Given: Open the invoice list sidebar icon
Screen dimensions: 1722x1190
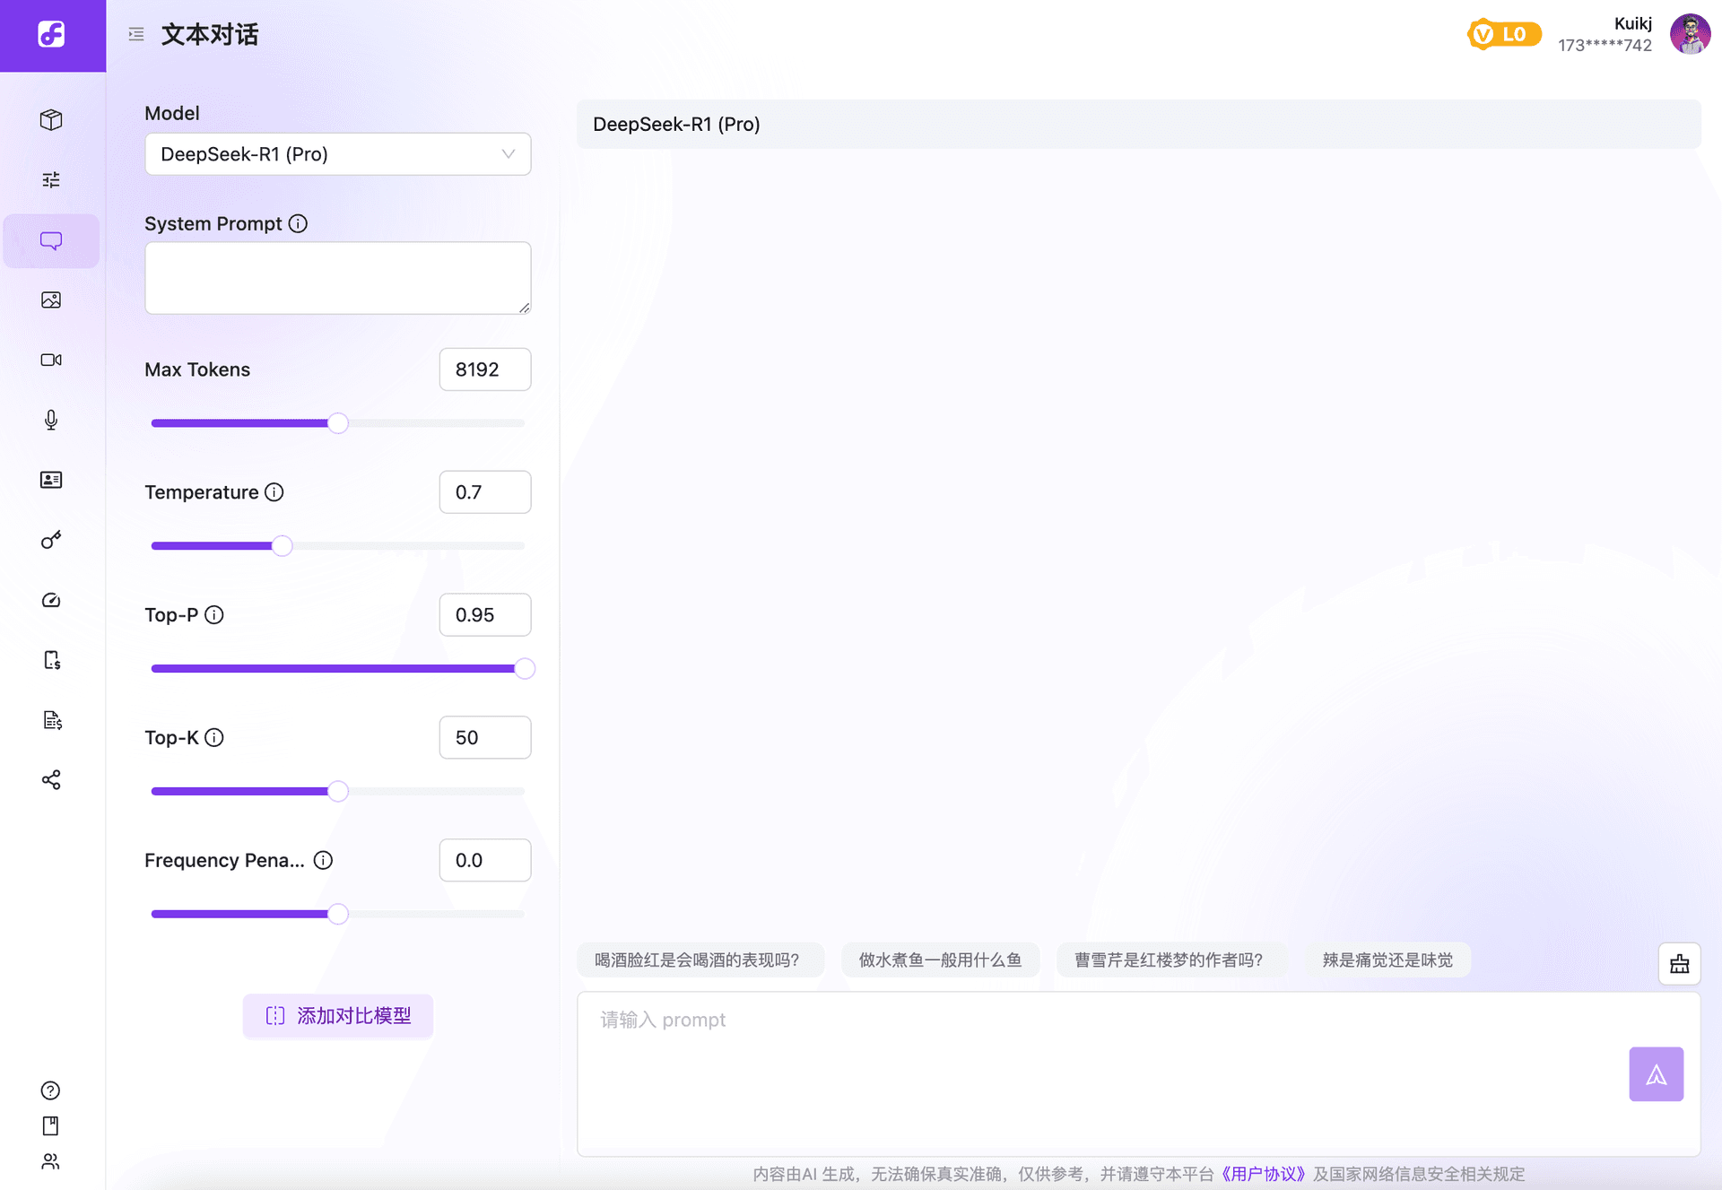Looking at the screenshot, I should coord(52,720).
